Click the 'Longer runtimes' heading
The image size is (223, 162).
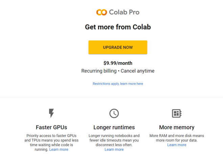click(x=114, y=127)
